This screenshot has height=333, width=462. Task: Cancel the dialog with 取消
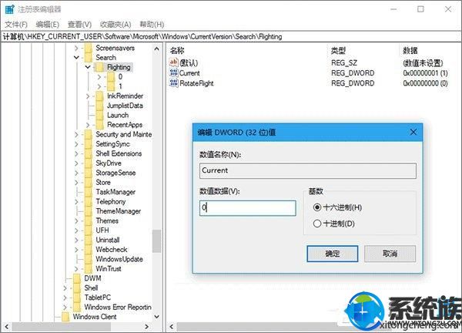pyautogui.click(x=390, y=254)
